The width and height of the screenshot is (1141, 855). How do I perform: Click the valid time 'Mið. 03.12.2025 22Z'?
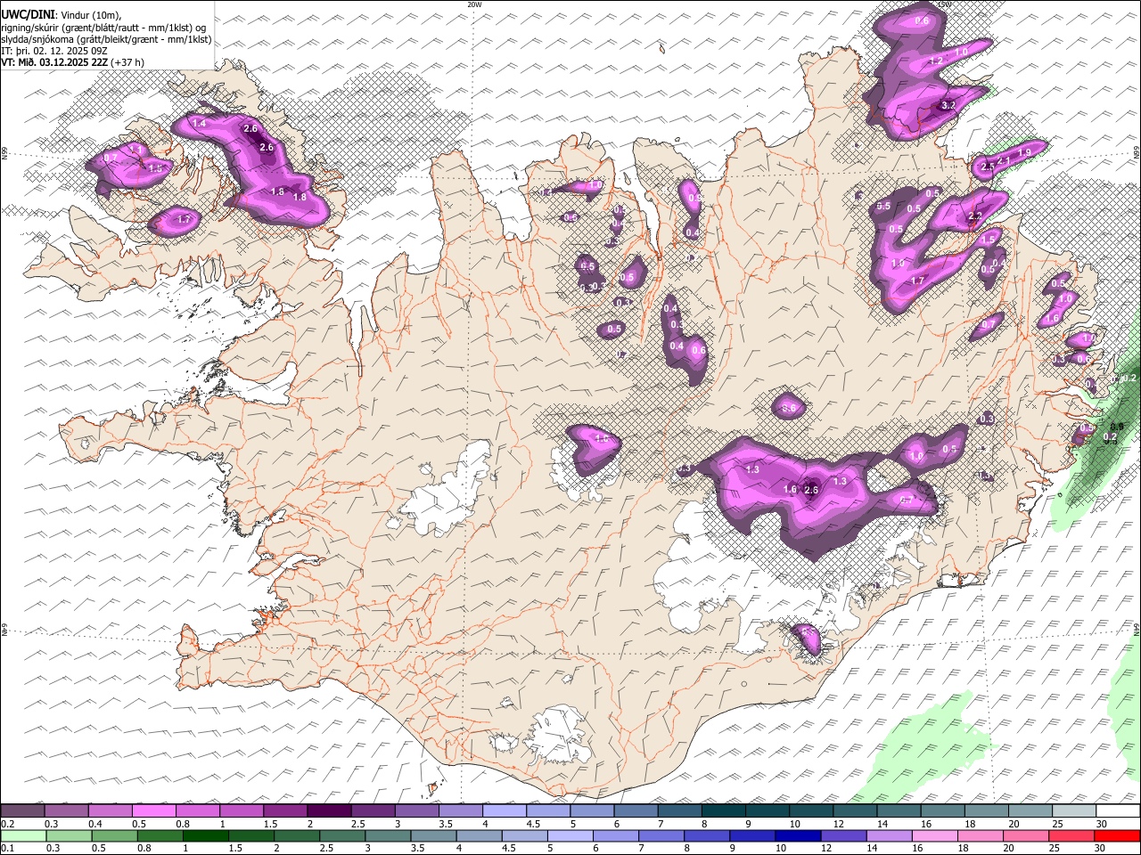(x=62, y=62)
